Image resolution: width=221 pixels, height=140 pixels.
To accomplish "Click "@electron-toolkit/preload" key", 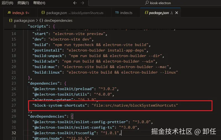I will 63,89.
